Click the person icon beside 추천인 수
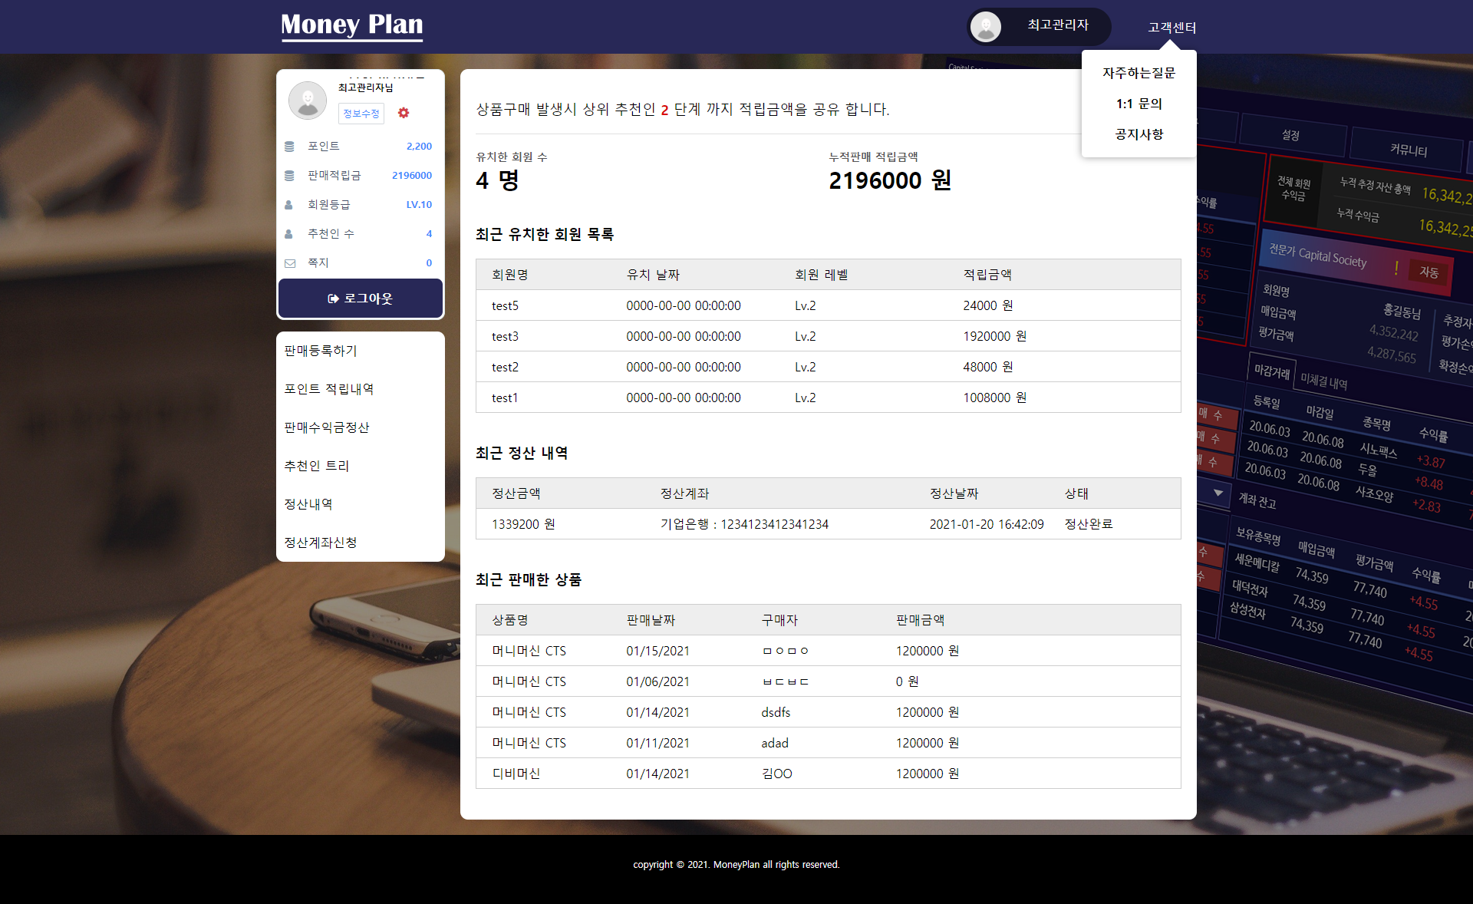The width and height of the screenshot is (1473, 904). (x=288, y=234)
